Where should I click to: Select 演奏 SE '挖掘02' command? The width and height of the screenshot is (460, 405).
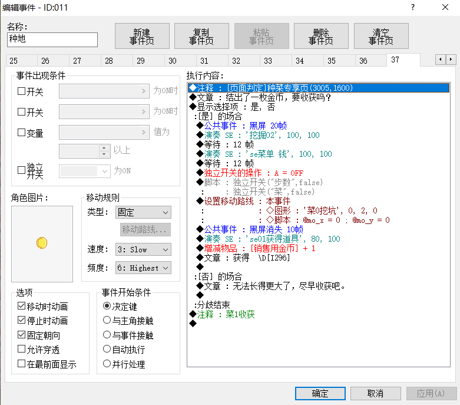(319, 135)
